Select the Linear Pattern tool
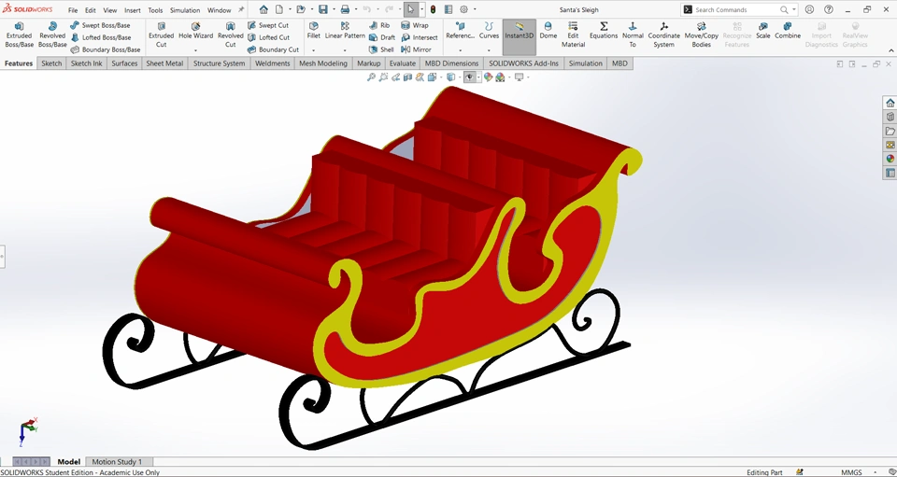The width and height of the screenshot is (897, 477). [x=345, y=31]
